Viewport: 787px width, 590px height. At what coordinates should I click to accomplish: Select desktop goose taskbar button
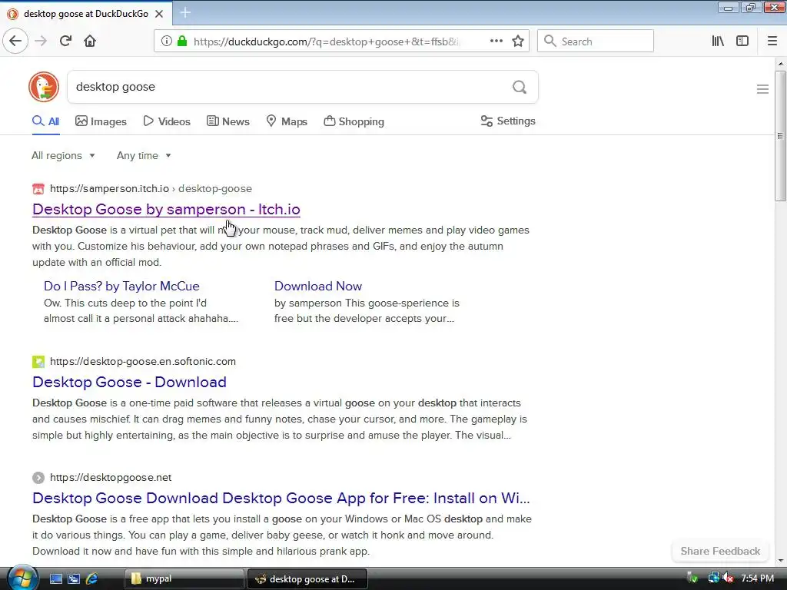point(307,578)
